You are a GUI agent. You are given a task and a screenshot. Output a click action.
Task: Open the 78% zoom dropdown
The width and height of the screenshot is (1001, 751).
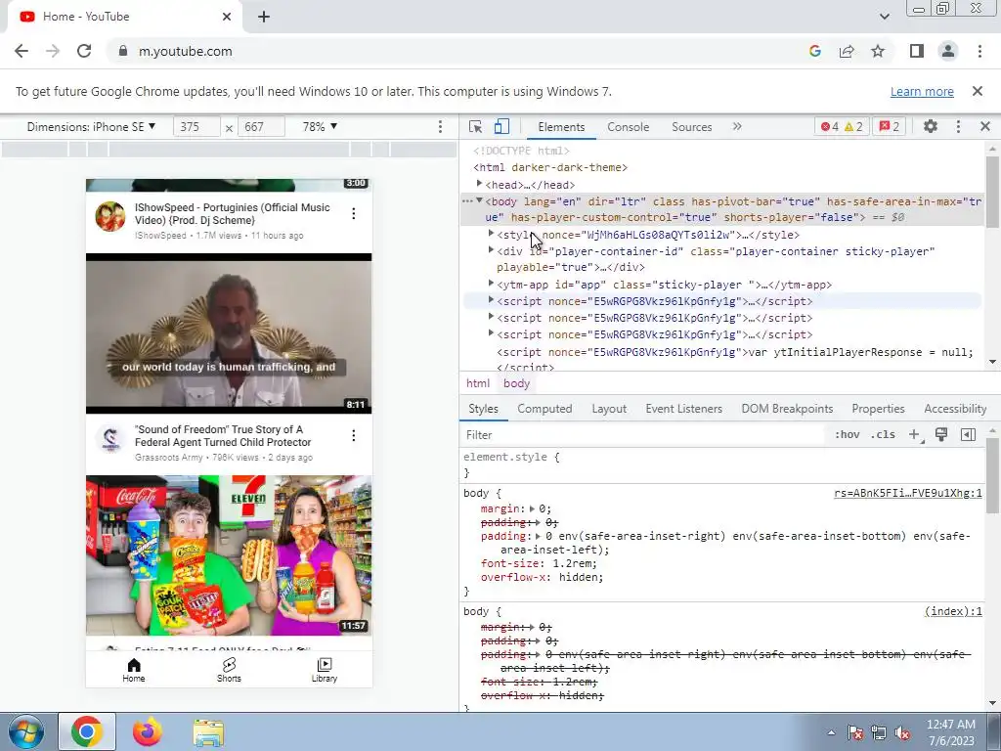[x=320, y=126]
